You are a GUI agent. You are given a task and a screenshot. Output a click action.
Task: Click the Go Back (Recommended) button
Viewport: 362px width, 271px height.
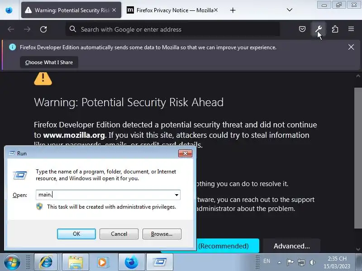(228, 246)
